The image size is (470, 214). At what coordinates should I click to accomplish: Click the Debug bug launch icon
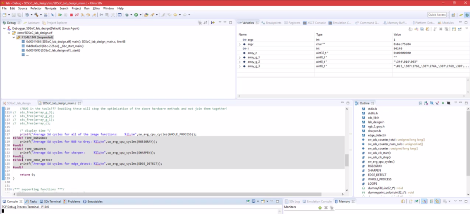click(x=127, y=15)
